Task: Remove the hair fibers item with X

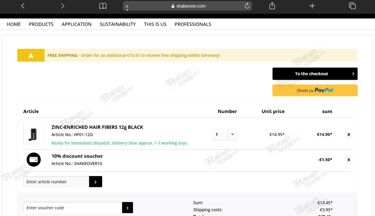Action: [x=349, y=134]
